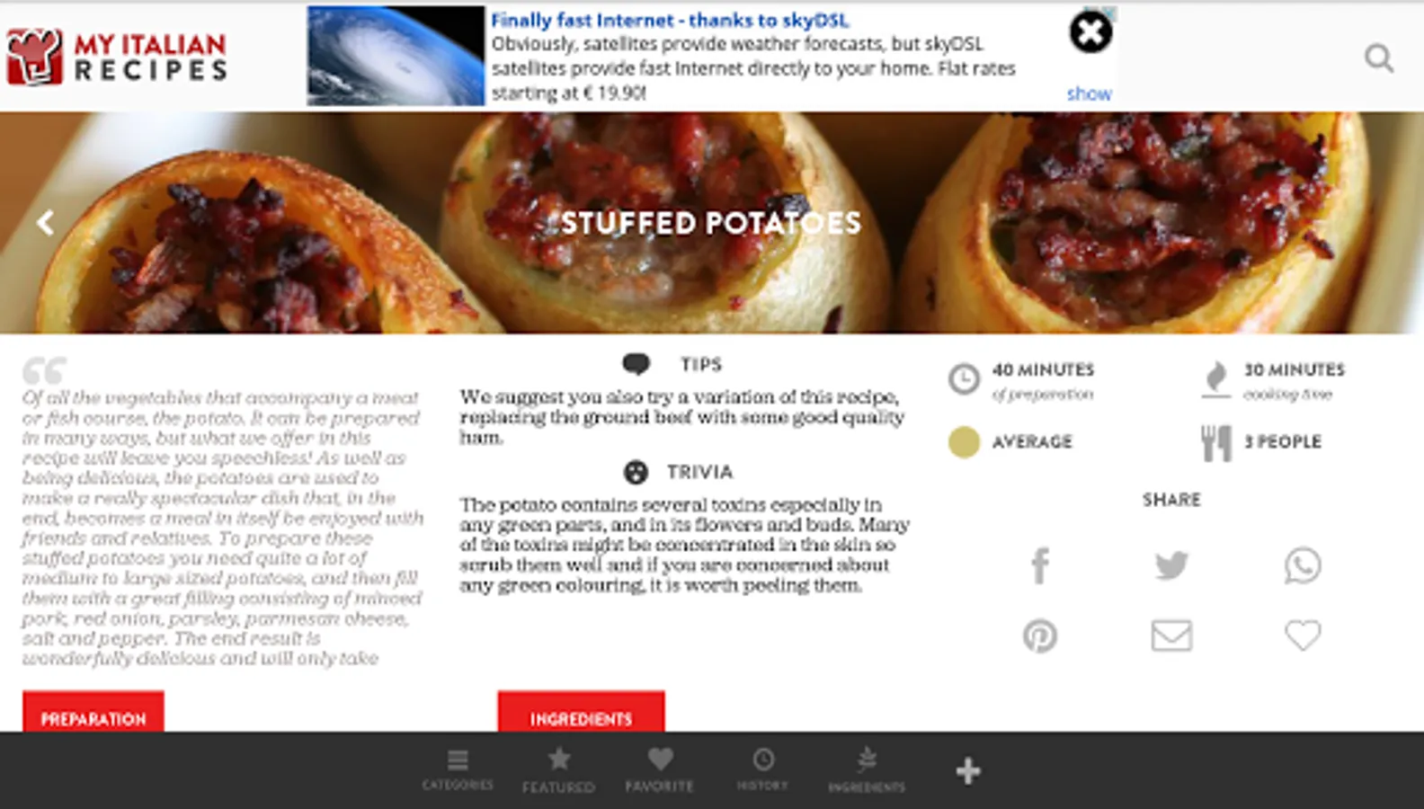This screenshot has width=1424, height=809.
Task: Go back using the left chevron arrow
Action: click(45, 222)
